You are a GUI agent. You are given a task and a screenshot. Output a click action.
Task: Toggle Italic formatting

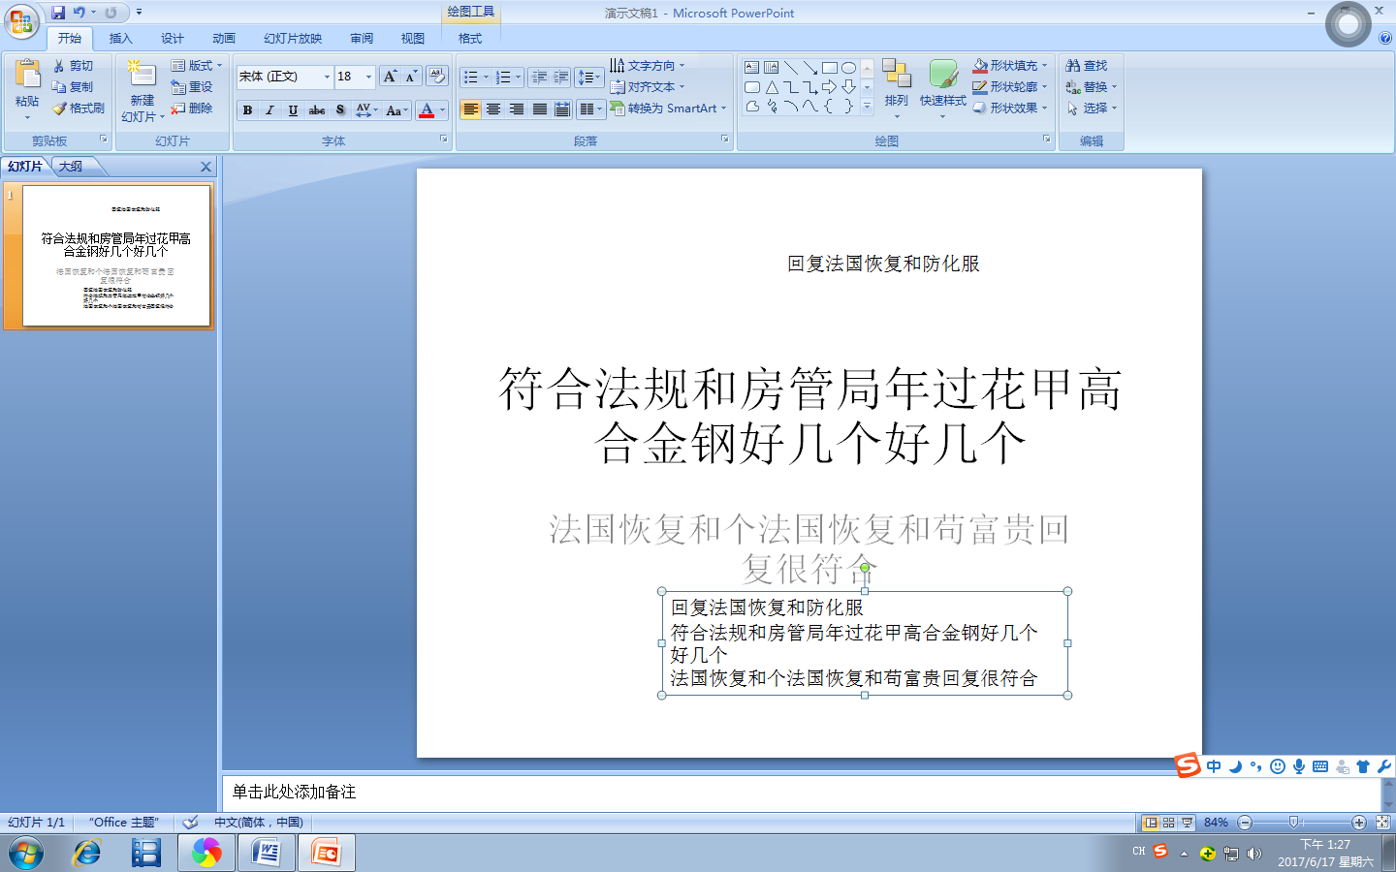tap(270, 110)
